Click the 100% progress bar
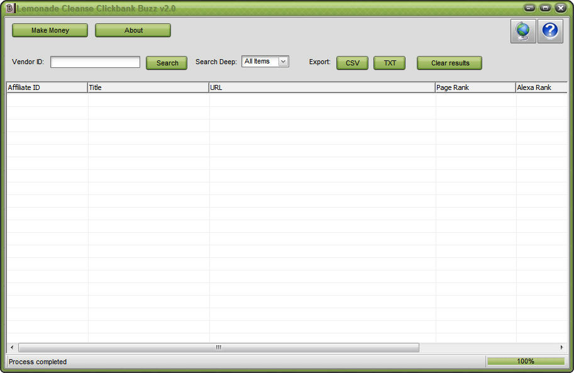 526,361
